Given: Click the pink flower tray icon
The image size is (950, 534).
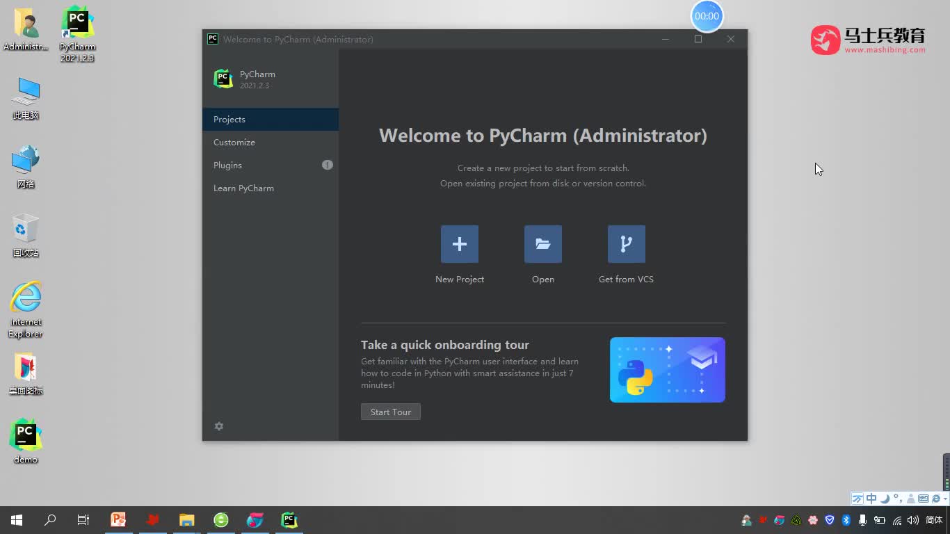Looking at the screenshot, I should pyautogui.click(x=813, y=520).
